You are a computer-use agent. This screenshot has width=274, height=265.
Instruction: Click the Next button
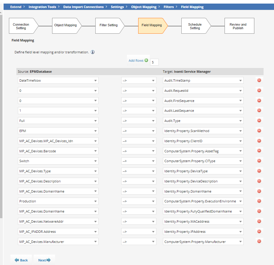click(x=44, y=260)
